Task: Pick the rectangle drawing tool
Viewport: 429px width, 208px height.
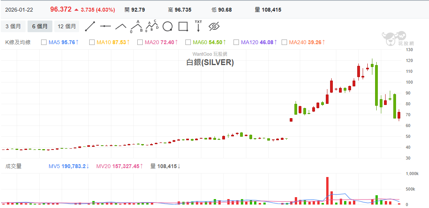Action: 183,26
